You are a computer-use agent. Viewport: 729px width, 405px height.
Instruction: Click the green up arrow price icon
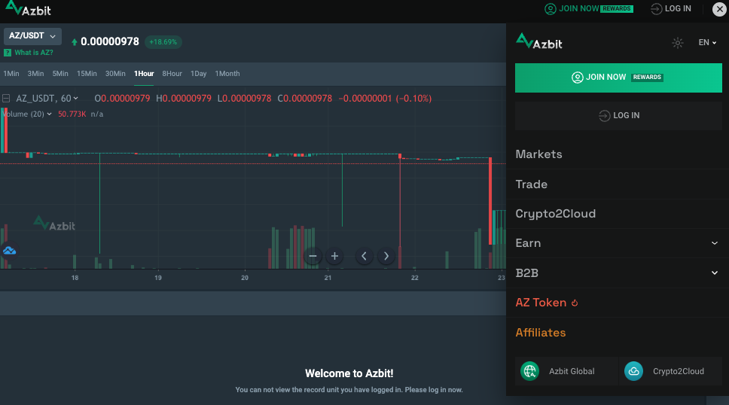point(75,42)
